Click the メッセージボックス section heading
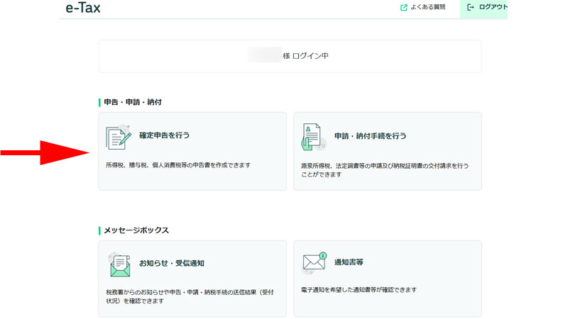This screenshot has width=568, height=319. coord(136,230)
